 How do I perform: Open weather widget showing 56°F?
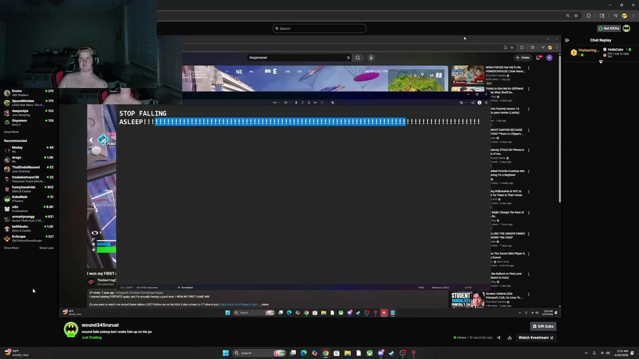coord(16,353)
